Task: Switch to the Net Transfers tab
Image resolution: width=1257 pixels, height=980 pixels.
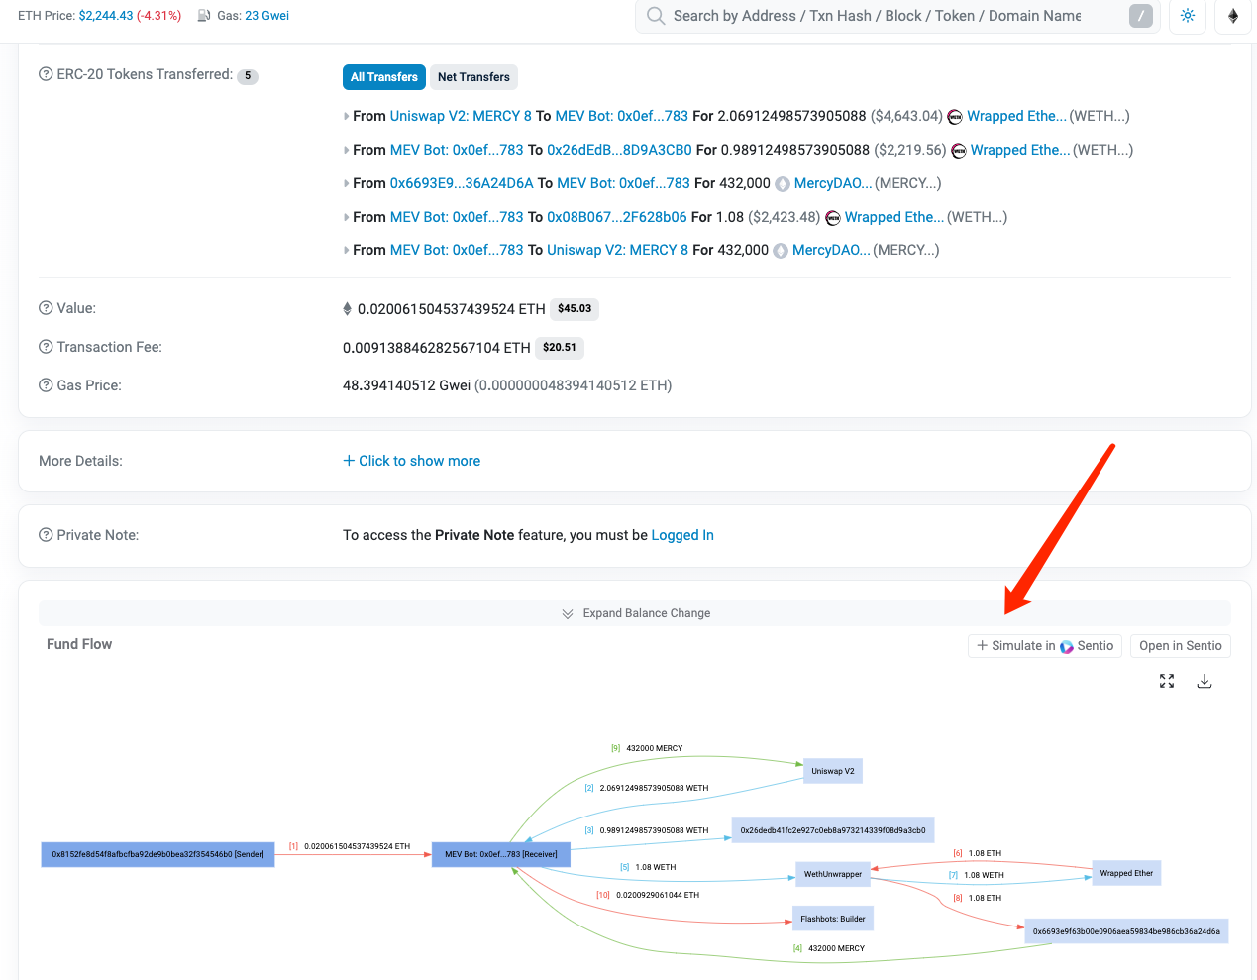Action: click(473, 77)
